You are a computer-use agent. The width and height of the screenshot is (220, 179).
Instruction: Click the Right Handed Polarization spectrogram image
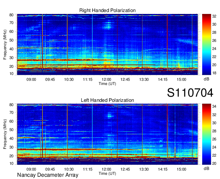click(x=107, y=44)
